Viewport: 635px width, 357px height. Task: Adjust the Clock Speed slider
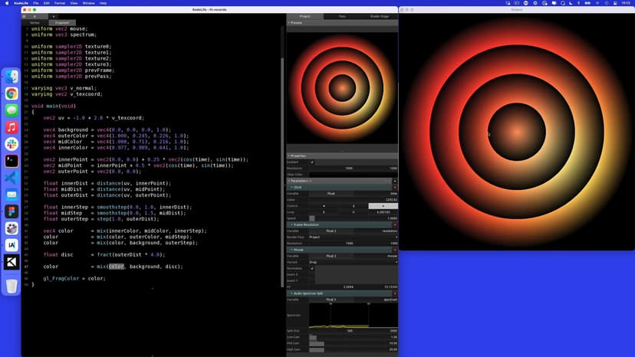click(x=312, y=218)
